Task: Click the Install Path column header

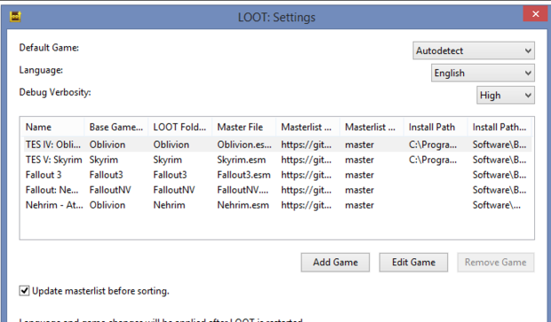Action: pos(435,127)
